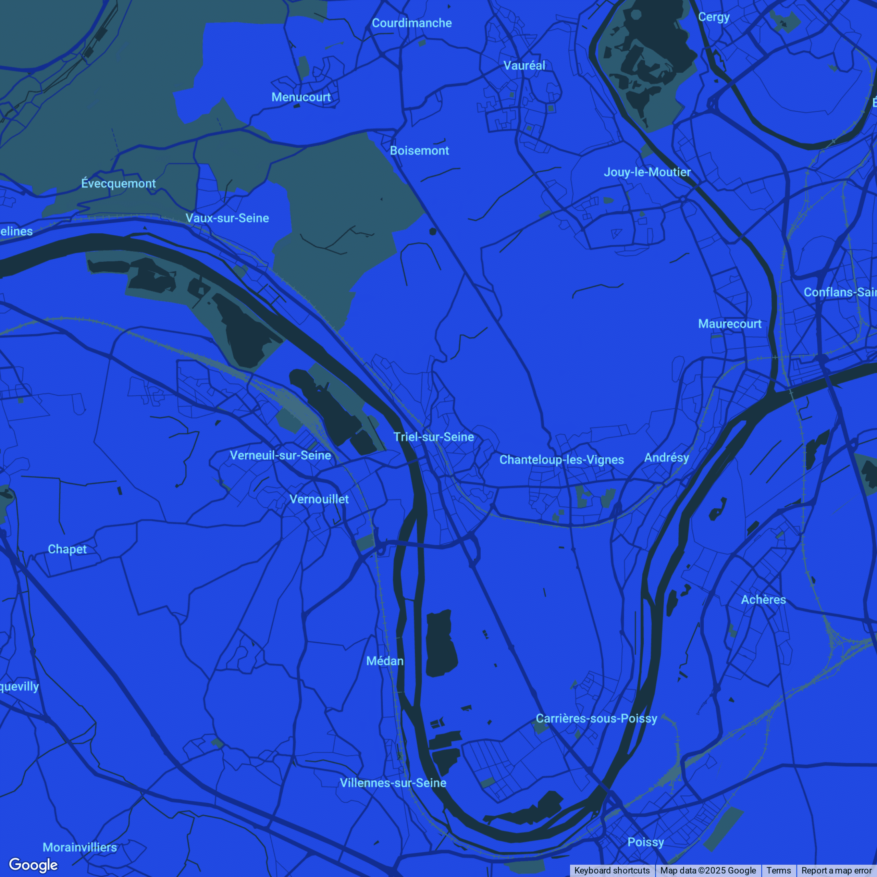Viewport: 877px width, 877px height.
Task: Open the Terms link
Action: tap(778, 870)
